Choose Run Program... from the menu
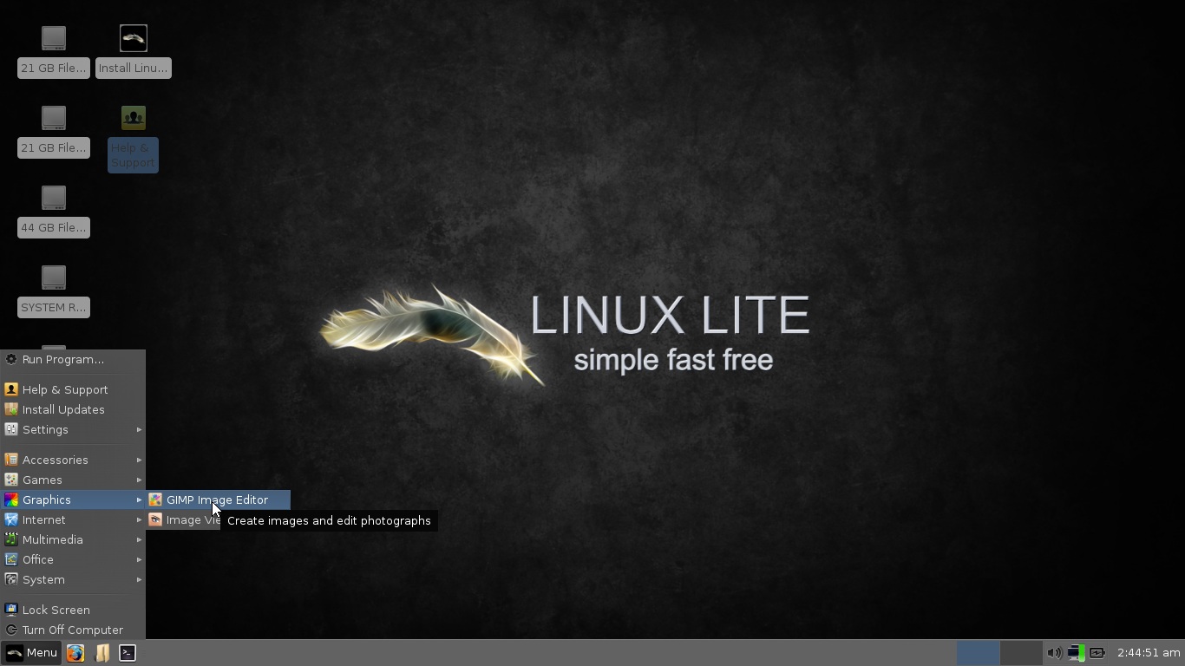1185x666 pixels. (73, 359)
